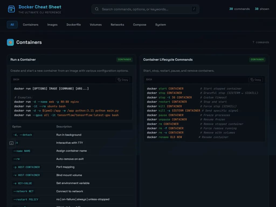Open the Networks section

point(117,25)
